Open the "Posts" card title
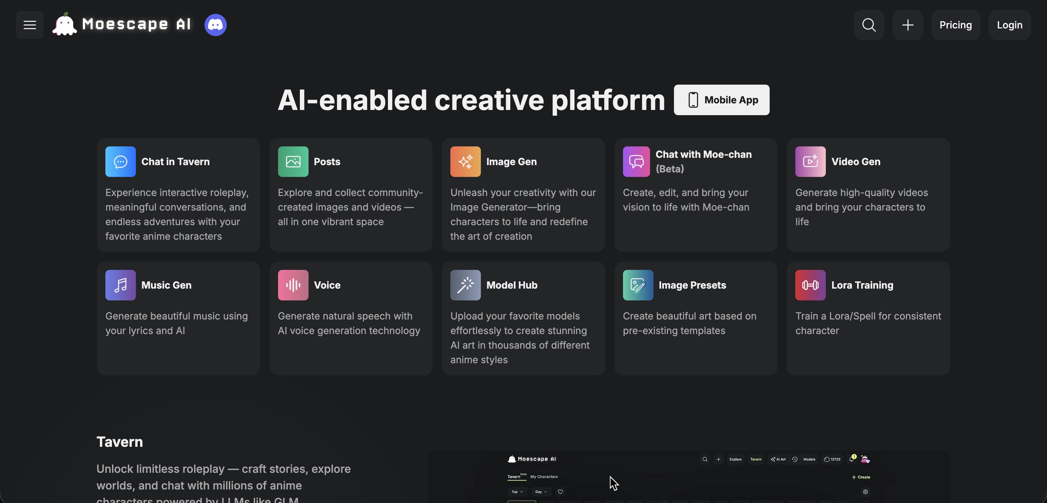Viewport: 1047px width, 503px height. pyautogui.click(x=327, y=161)
